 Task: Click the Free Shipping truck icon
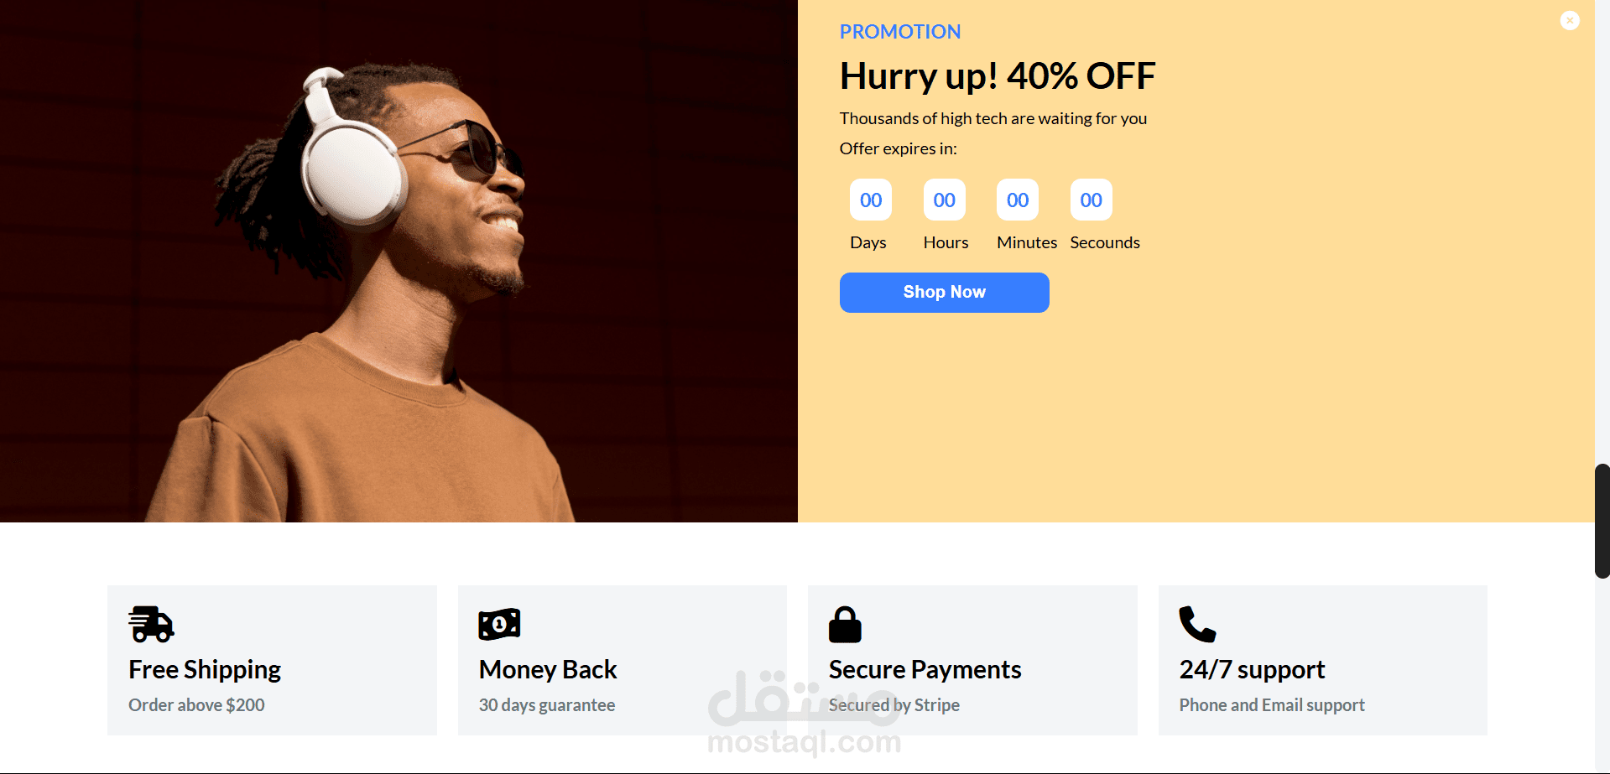[151, 624]
